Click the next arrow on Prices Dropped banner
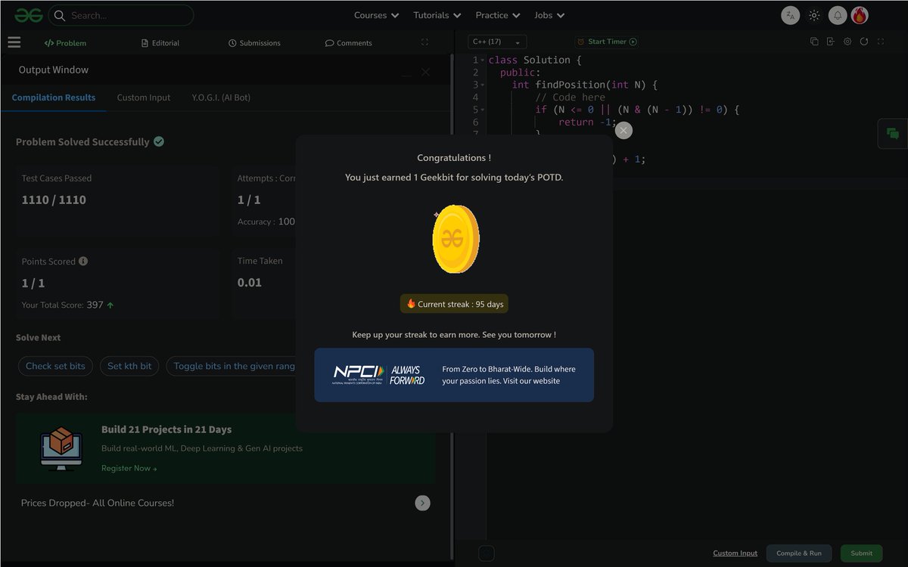The width and height of the screenshot is (908, 567). pyautogui.click(x=423, y=503)
